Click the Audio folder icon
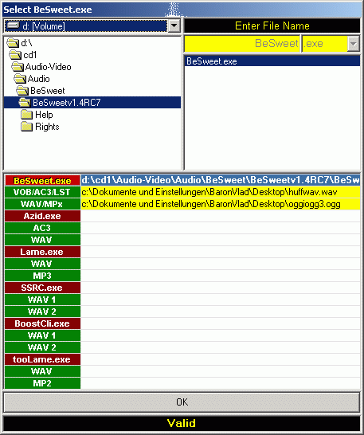The image size is (364, 435). [20, 79]
